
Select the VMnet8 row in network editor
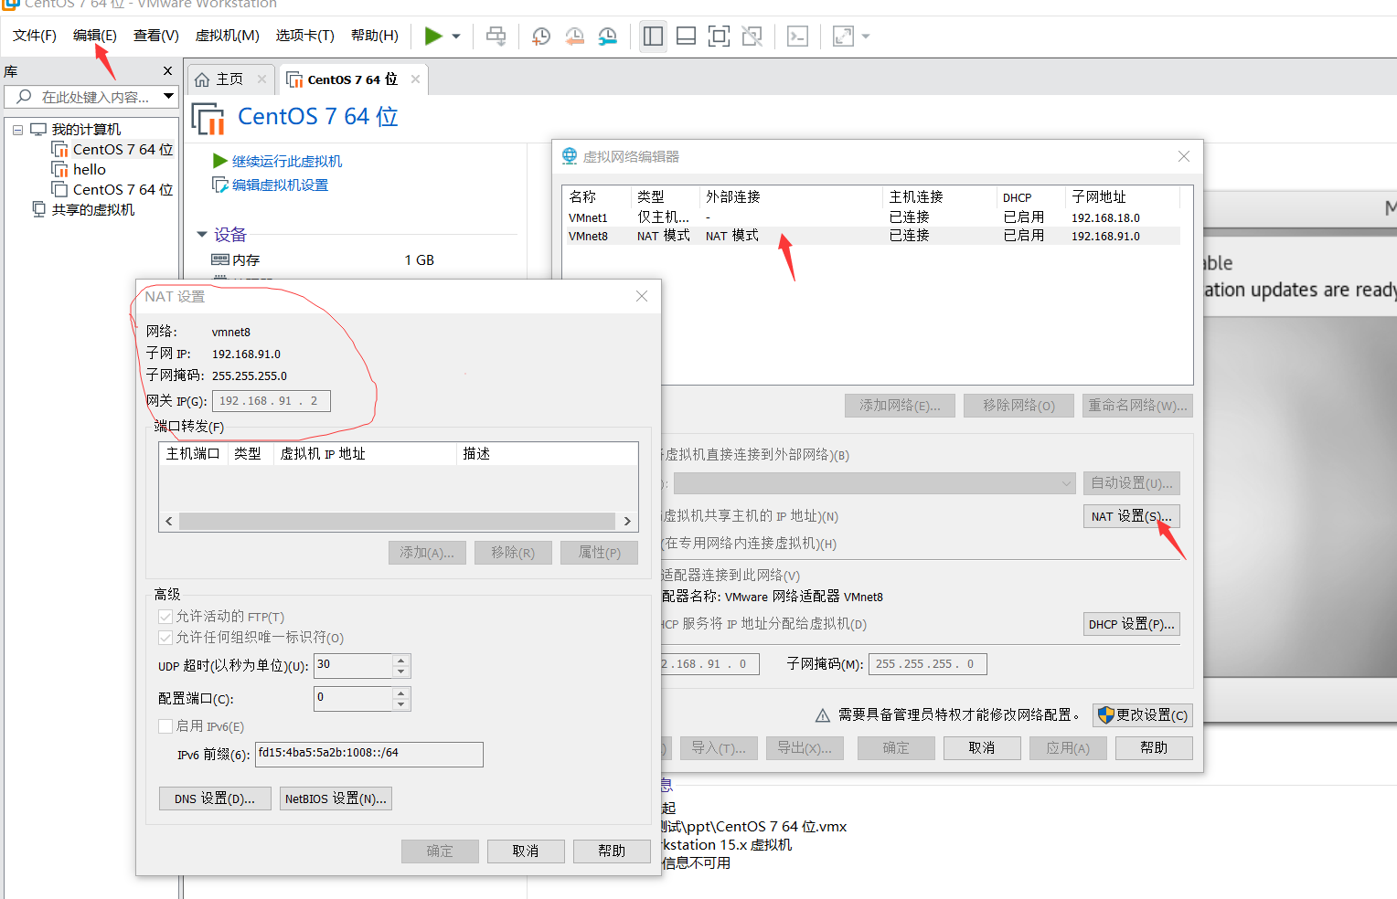(872, 236)
